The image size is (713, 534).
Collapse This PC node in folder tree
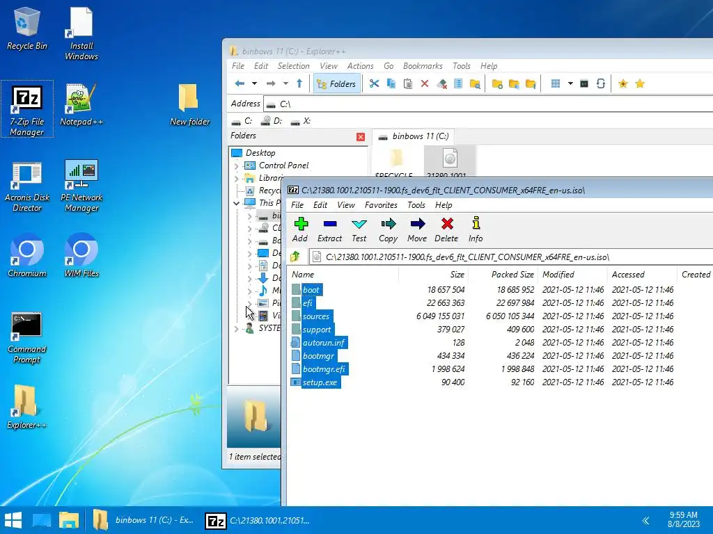point(237,204)
